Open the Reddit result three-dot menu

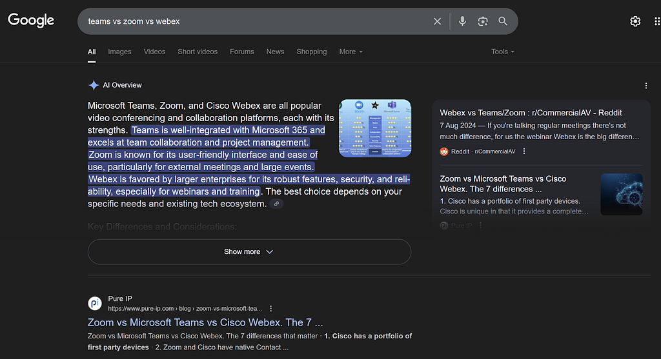pos(524,151)
